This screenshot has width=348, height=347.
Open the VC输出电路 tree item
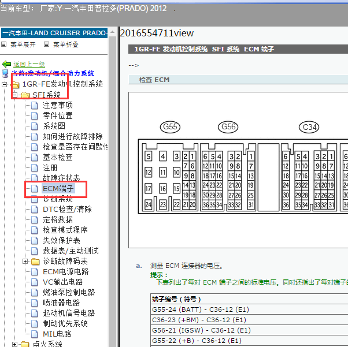[x=63, y=282]
